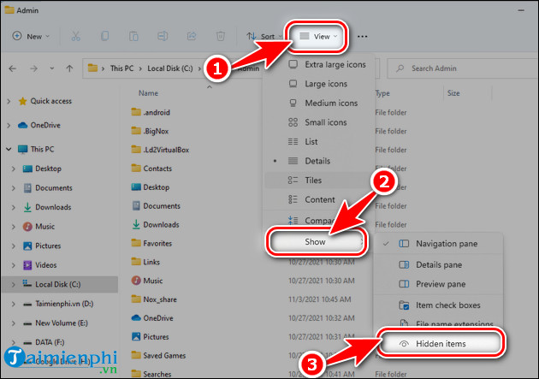Click the Rename icon in toolbar
Screen dimensions: 539x379
163,36
